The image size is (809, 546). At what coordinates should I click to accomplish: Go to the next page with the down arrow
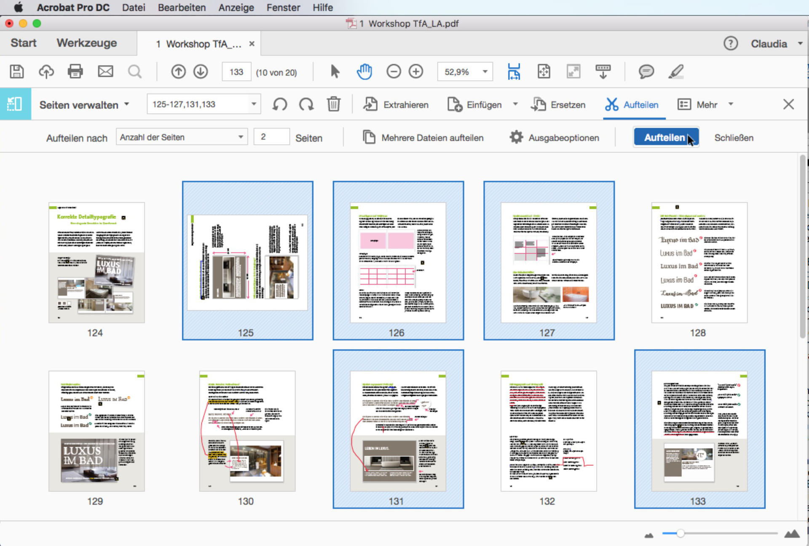[x=201, y=72]
